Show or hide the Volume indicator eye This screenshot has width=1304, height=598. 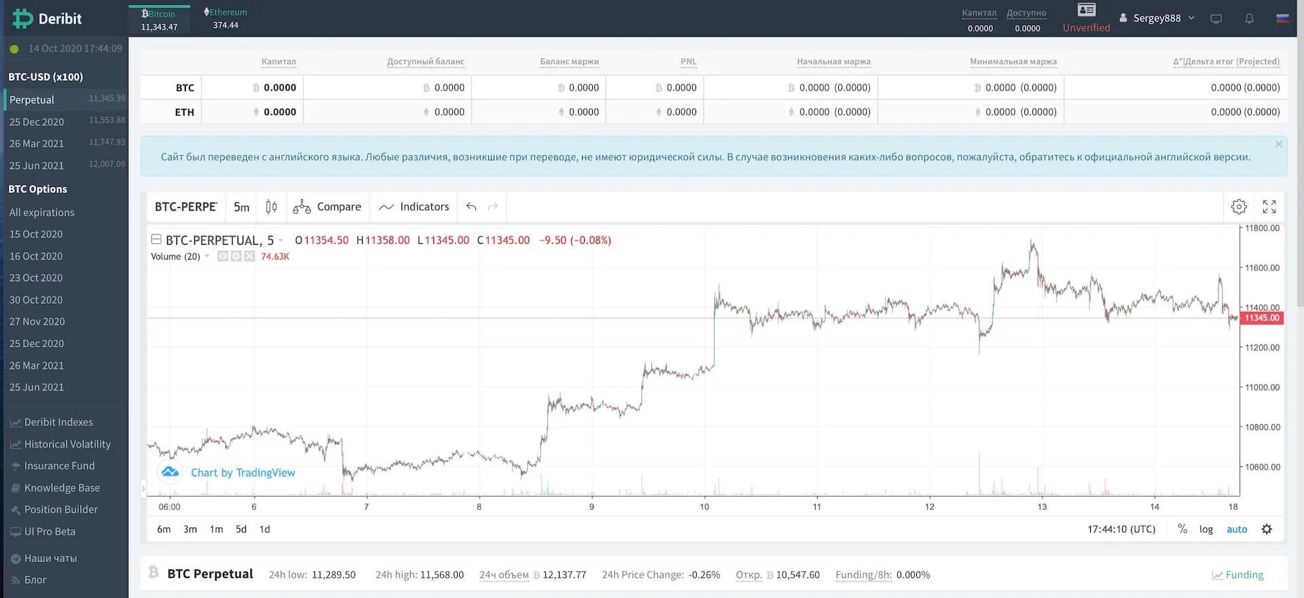[x=222, y=256]
